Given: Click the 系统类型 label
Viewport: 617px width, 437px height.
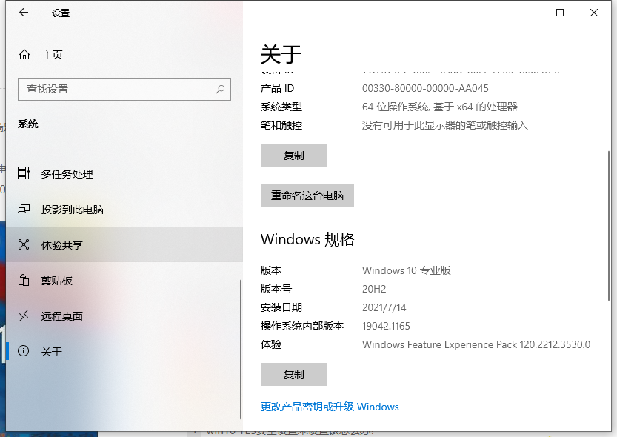Looking at the screenshot, I should click(281, 107).
